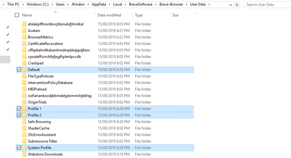Select the Webstore Downloads folder name

45,154
